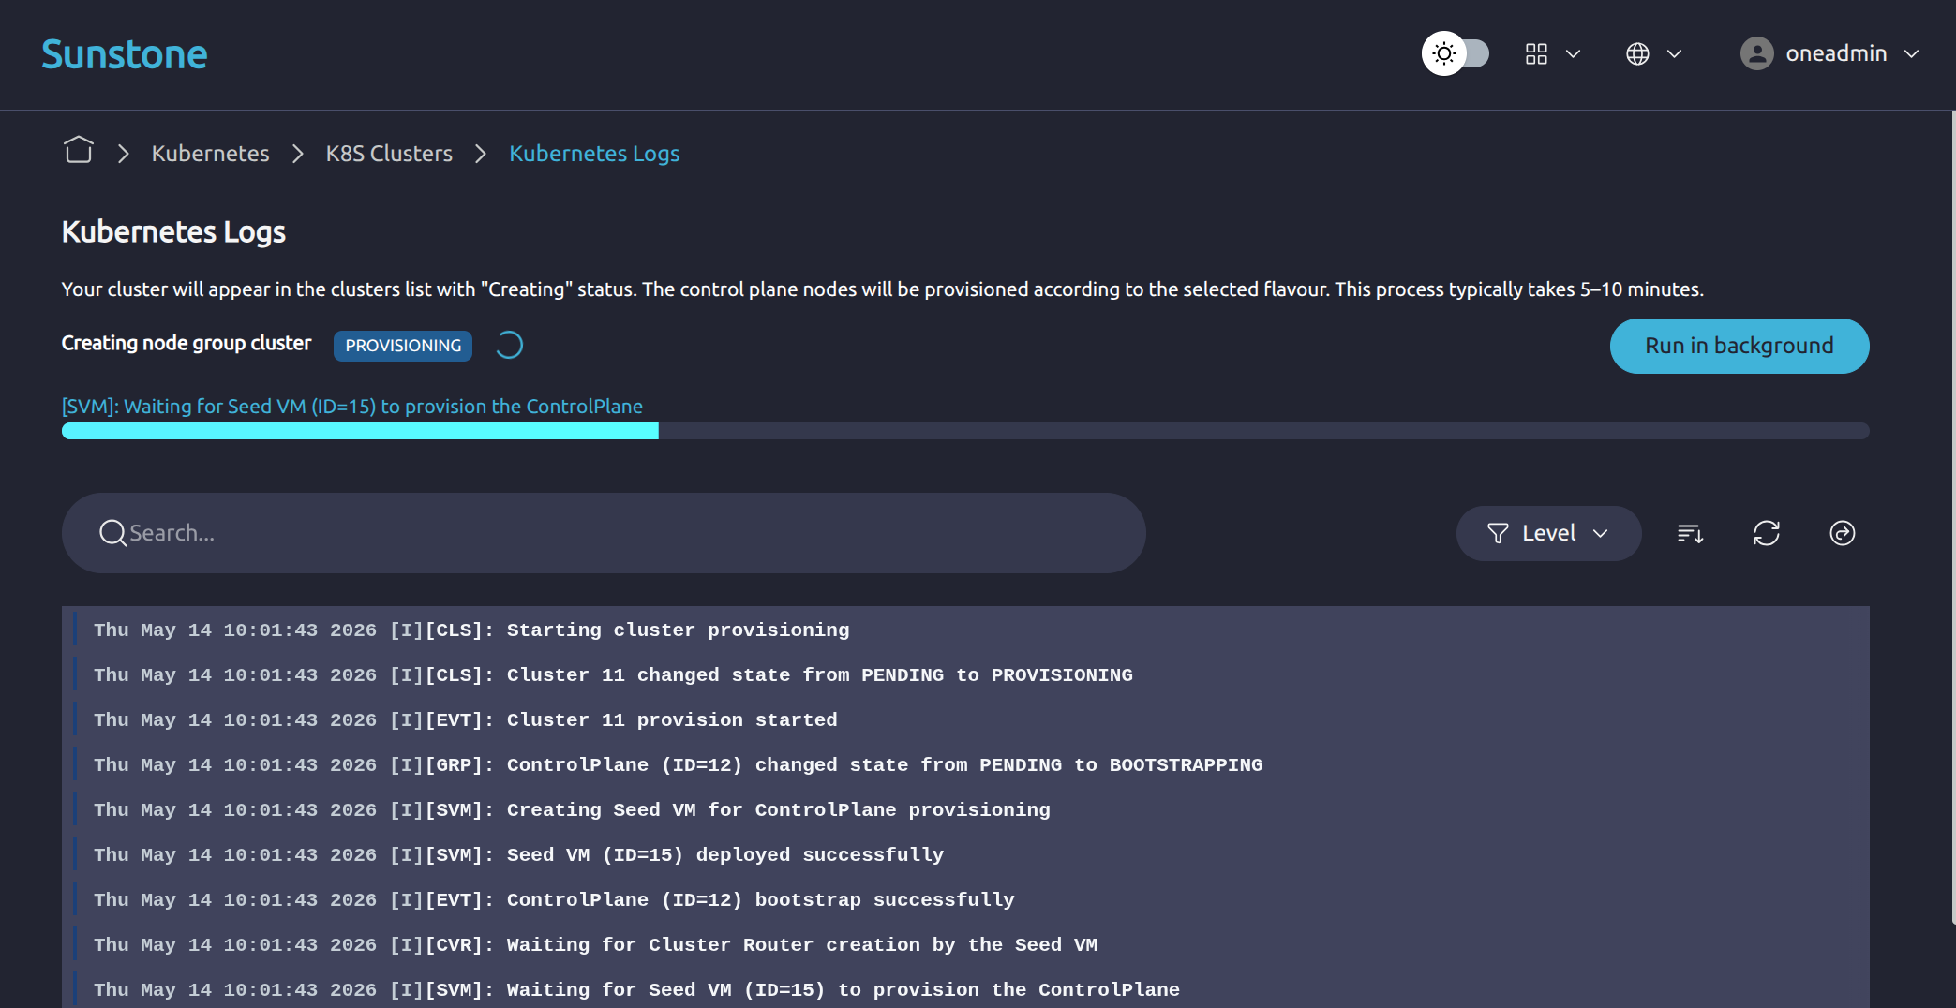Select log 'ControlPlane (ID=12) bootstrap successfully'

tap(965, 900)
